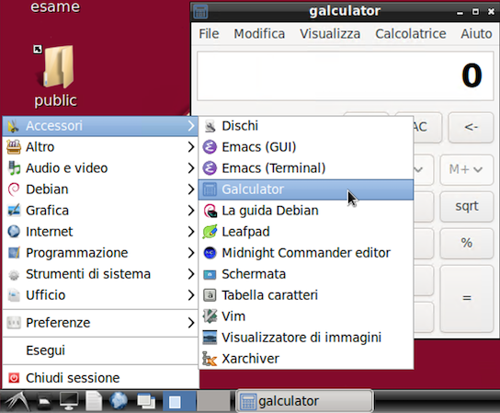Image resolution: width=500 pixels, height=413 pixels.
Task: Open Midnight Commander editor icon
Action: (210, 253)
